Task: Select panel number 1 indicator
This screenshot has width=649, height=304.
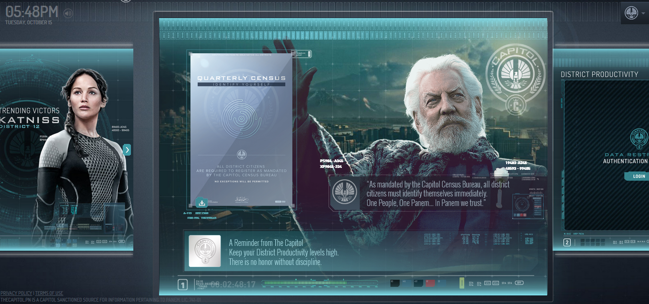Action: coord(182,285)
